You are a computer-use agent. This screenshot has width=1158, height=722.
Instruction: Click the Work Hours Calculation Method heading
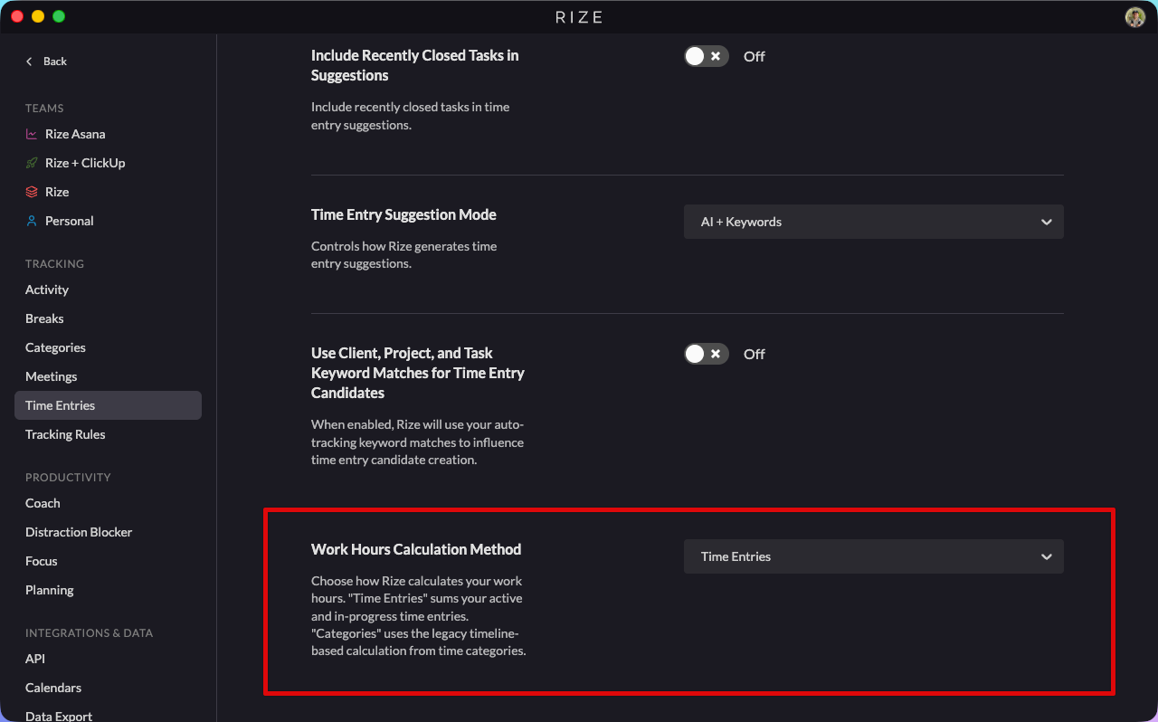416,549
